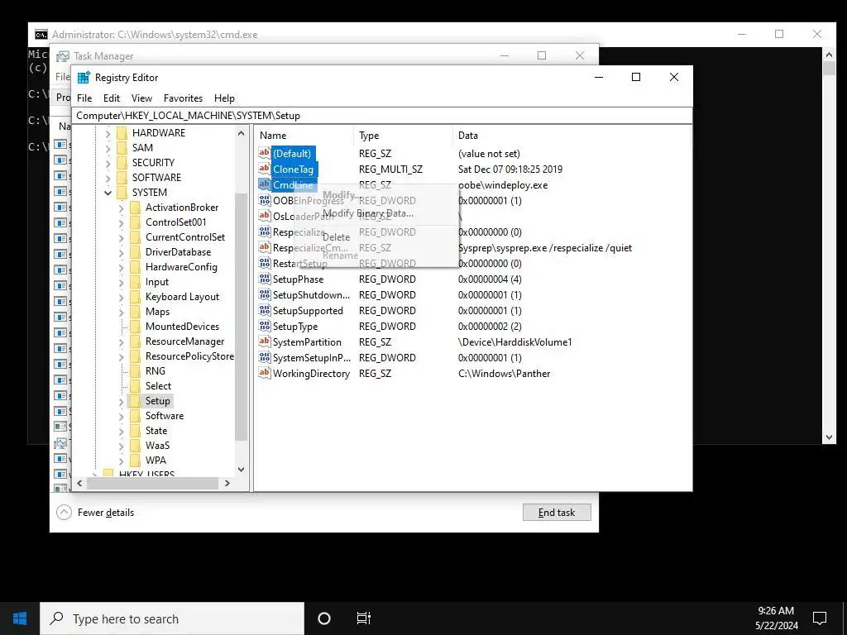This screenshot has height=635, width=847.
Task: Click the SystemSetupInP... DWORD icon
Action: point(264,357)
